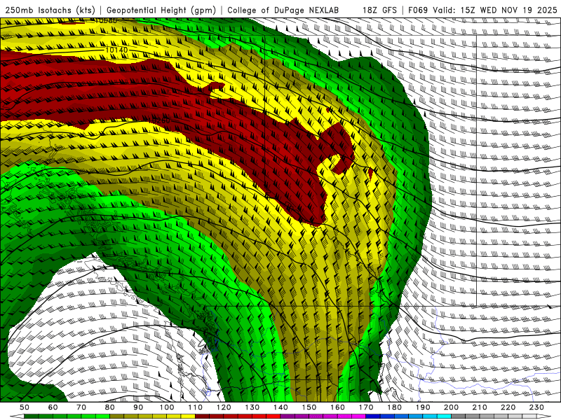Viewport: 561px width, 420px height.
Task: Click the 100 value on the color scale
Action: tap(167, 407)
